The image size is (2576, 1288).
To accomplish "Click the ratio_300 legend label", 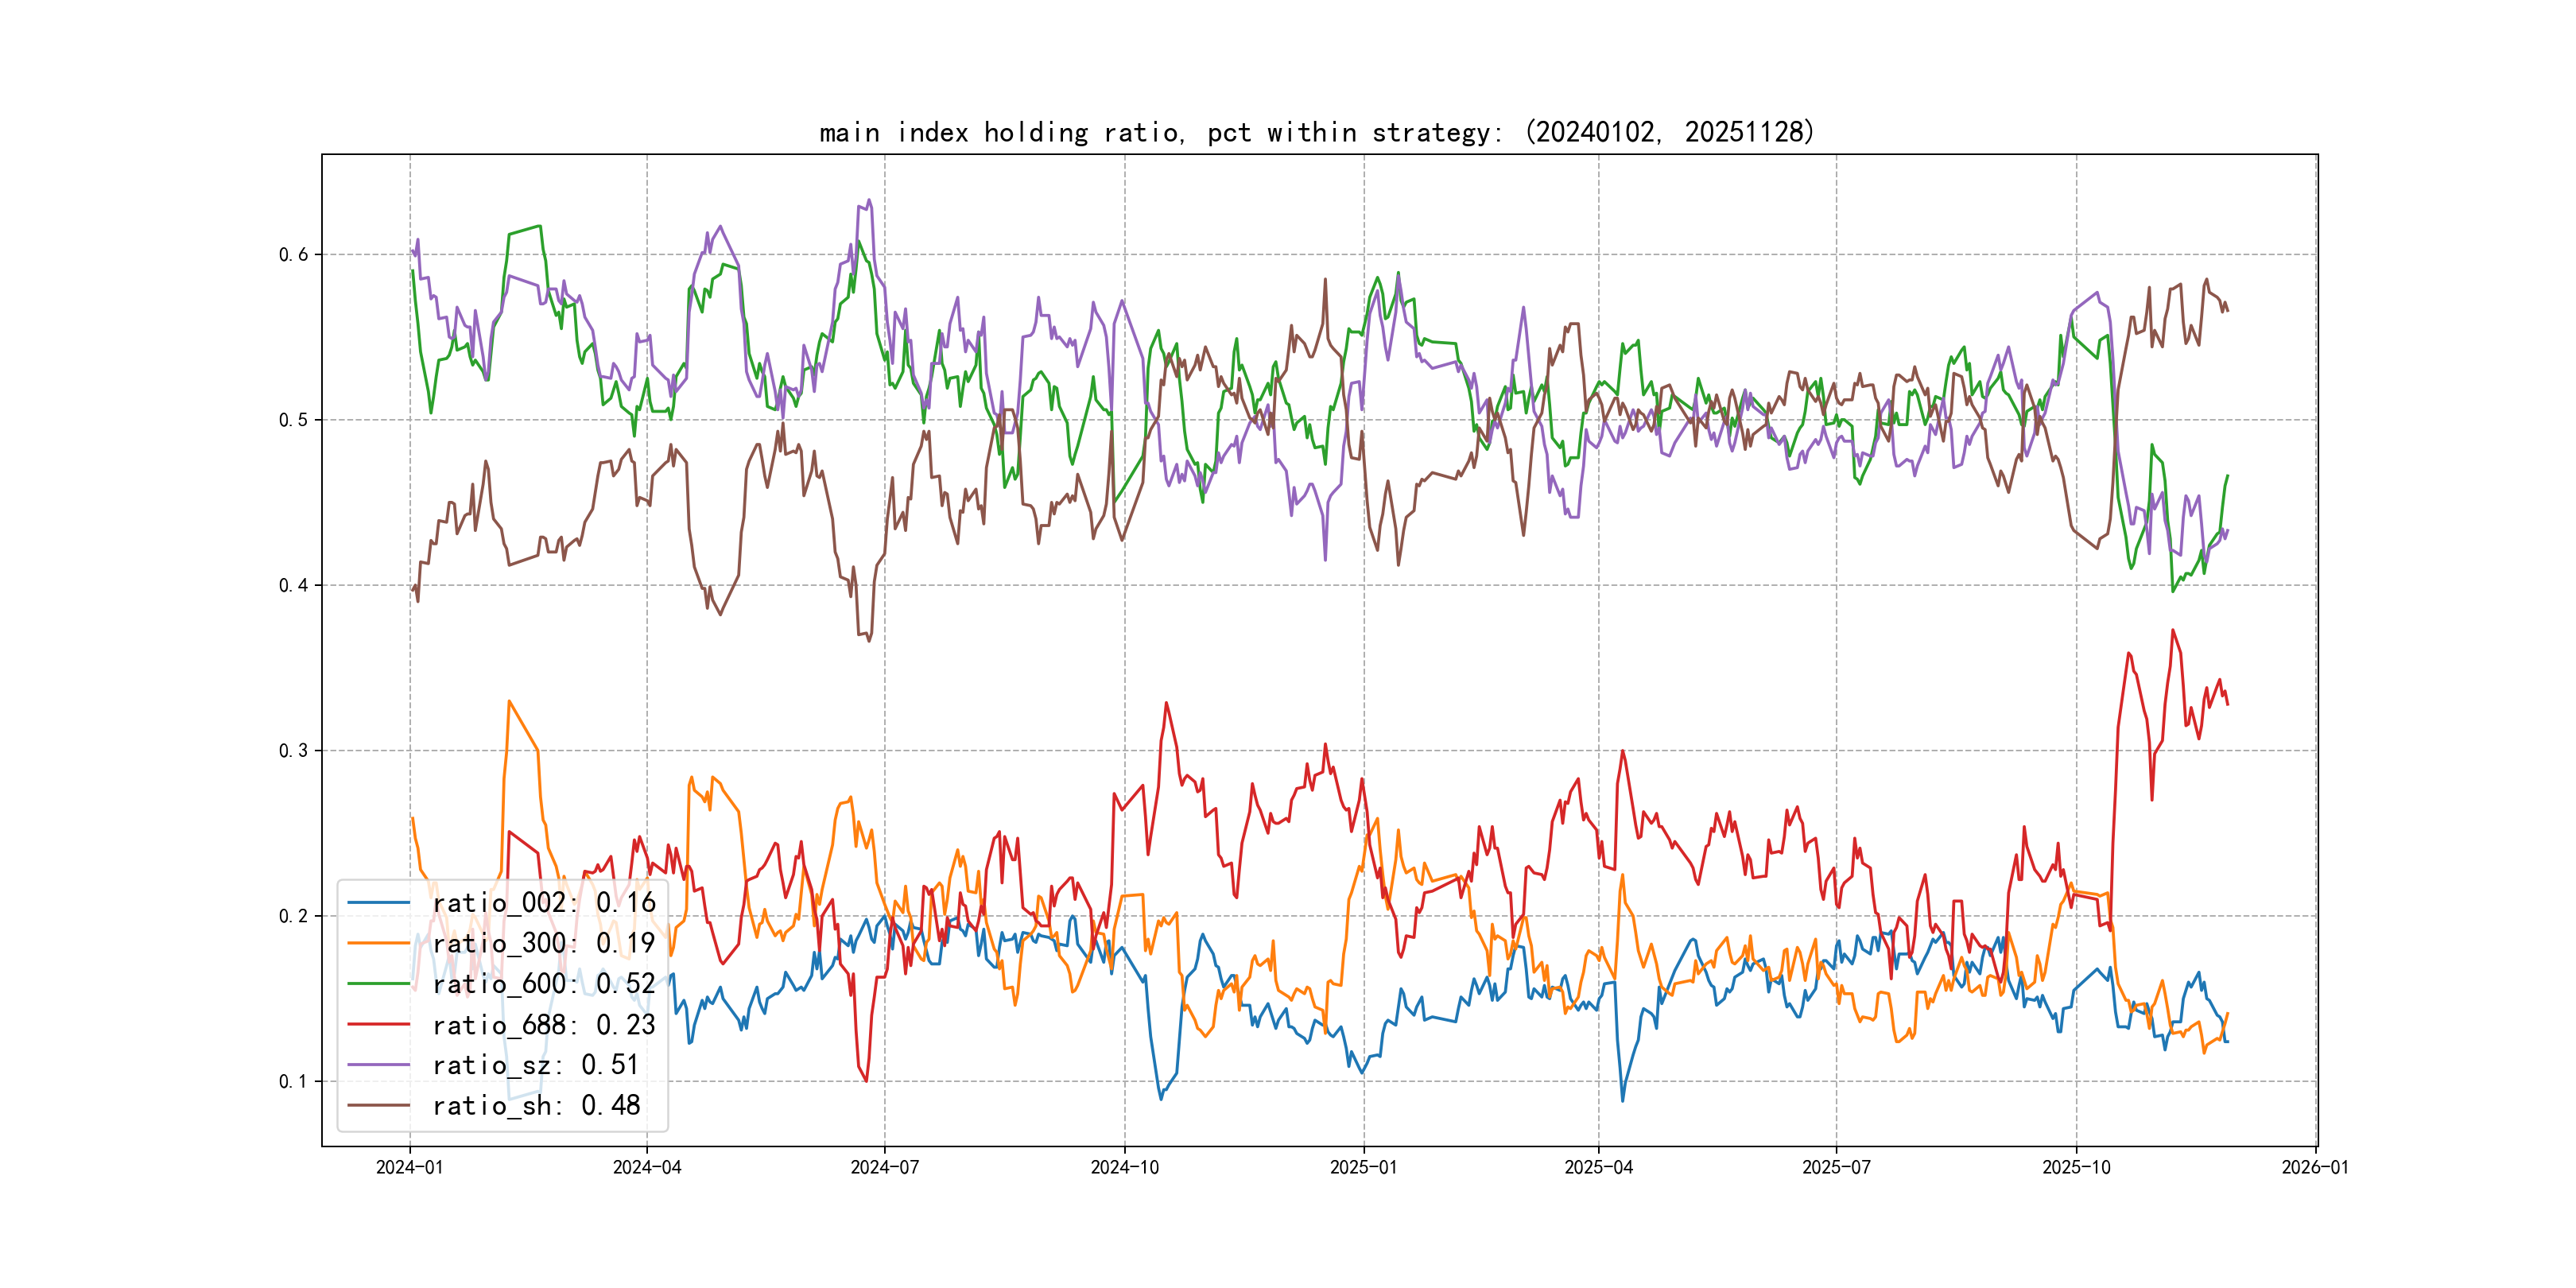I will [x=543, y=943].
